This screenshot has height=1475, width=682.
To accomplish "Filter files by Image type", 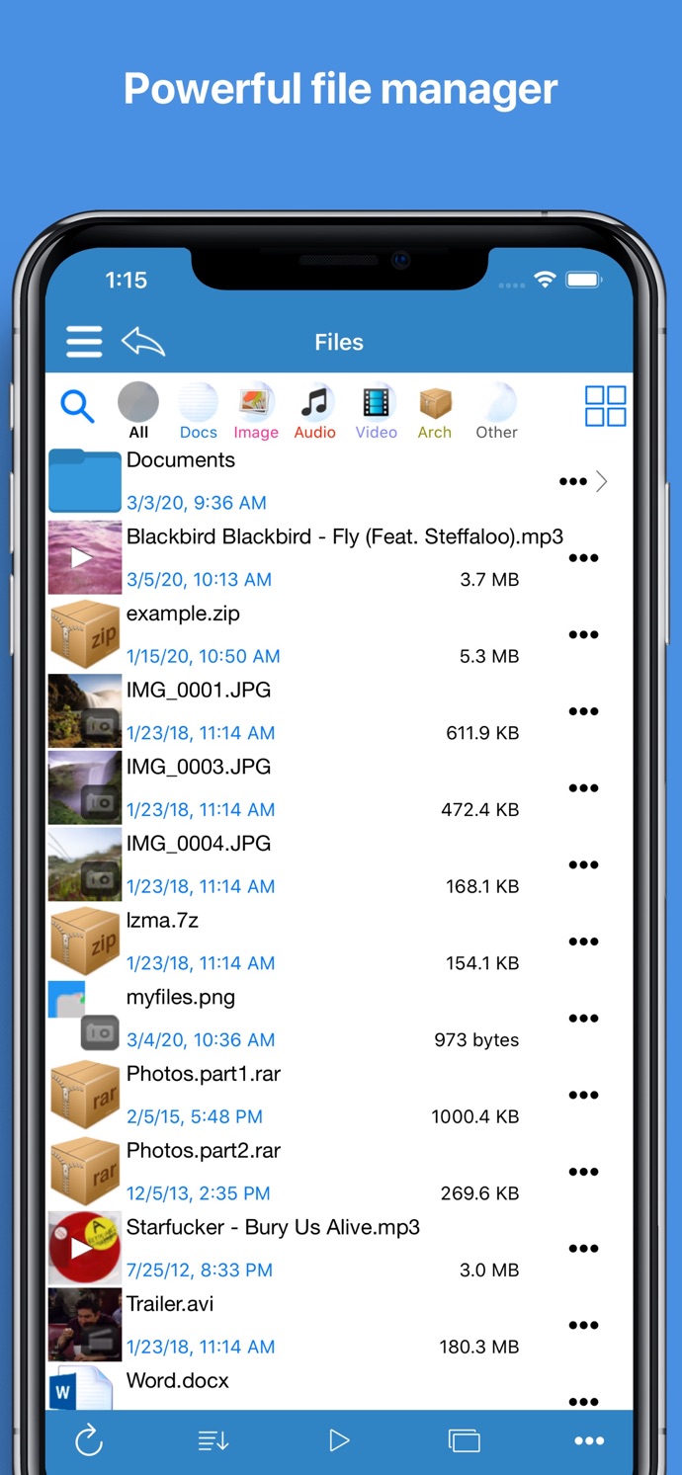I will pos(256,412).
